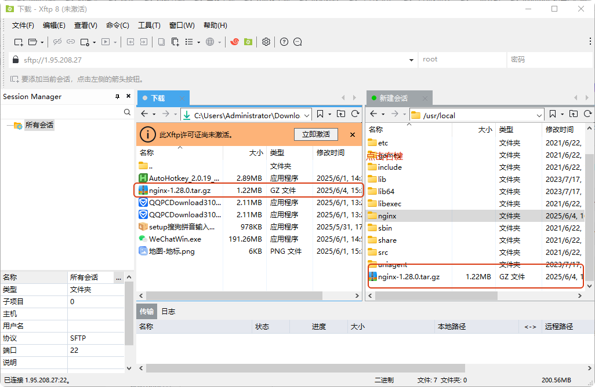This screenshot has width=595, height=387.
Task: Click the local pane horizontal scrollbar
Action: pyautogui.click(x=234, y=295)
